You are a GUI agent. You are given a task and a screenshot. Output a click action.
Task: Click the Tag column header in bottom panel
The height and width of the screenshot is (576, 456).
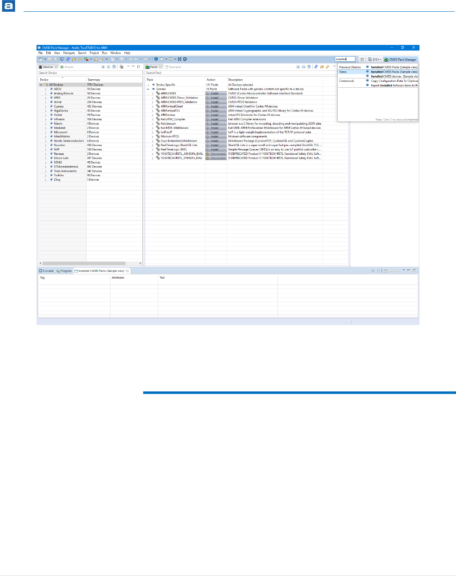pyautogui.click(x=74, y=278)
